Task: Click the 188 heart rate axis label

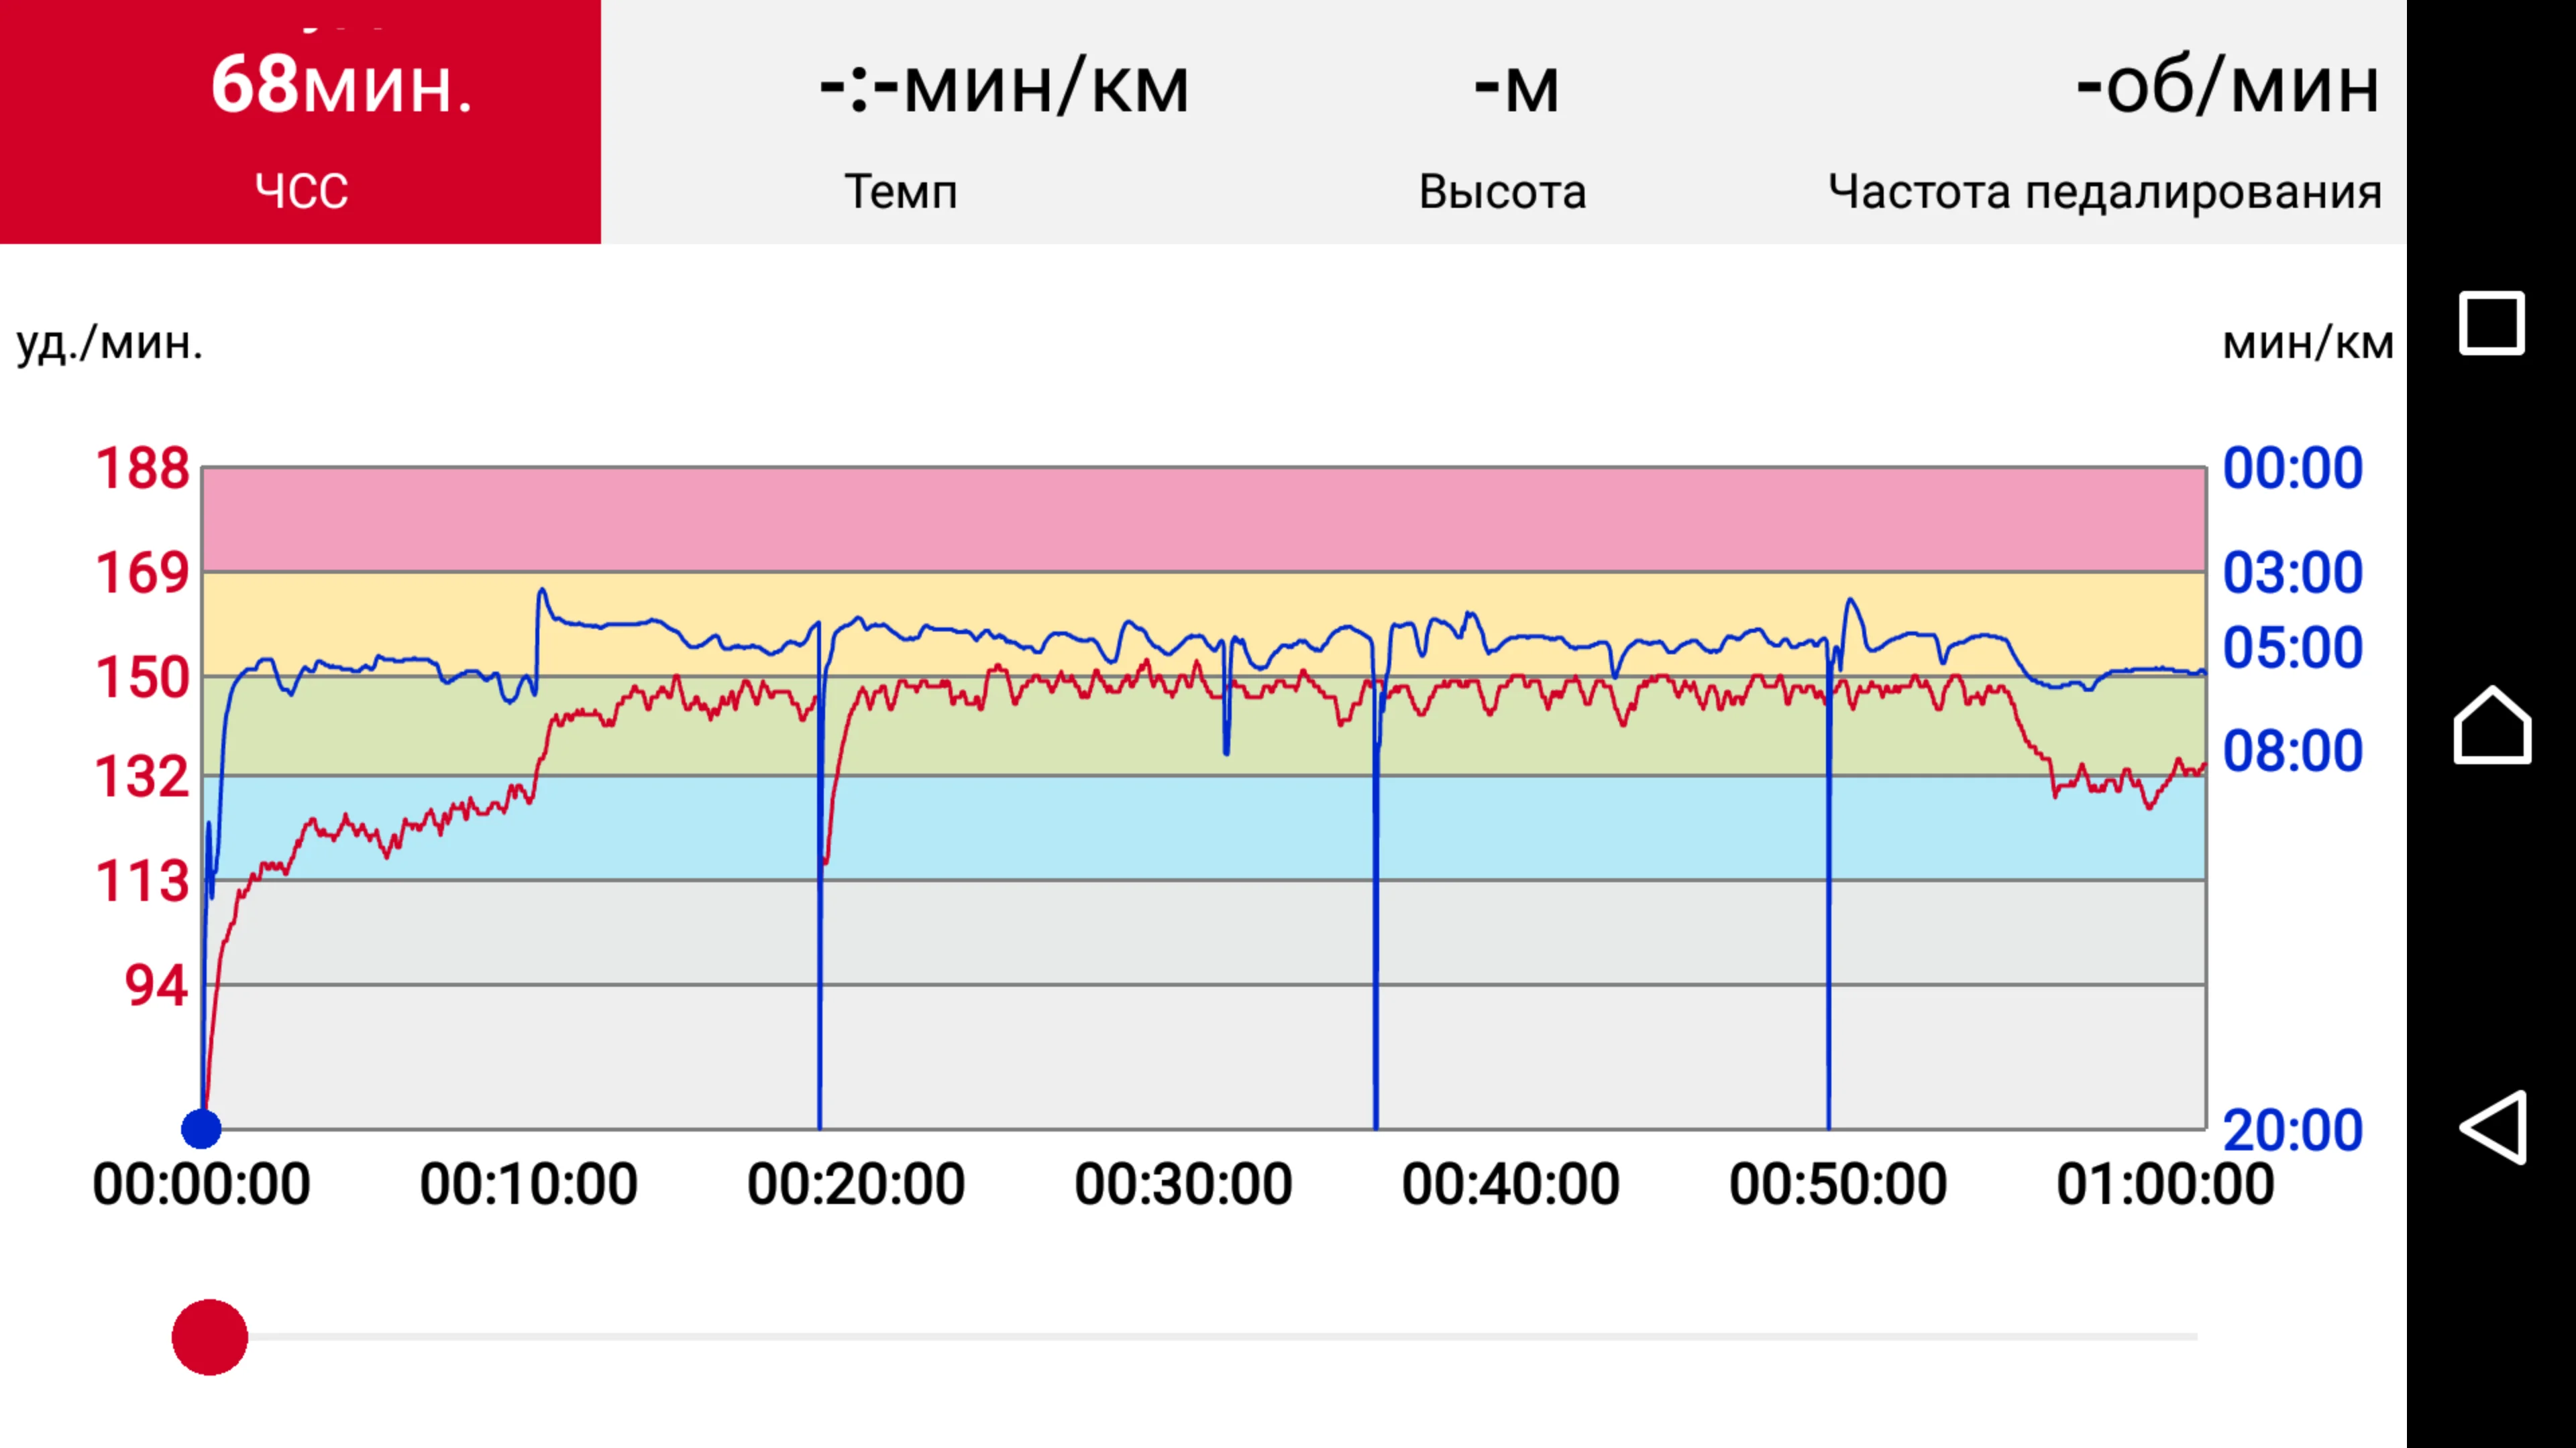Action: coord(142,468)
